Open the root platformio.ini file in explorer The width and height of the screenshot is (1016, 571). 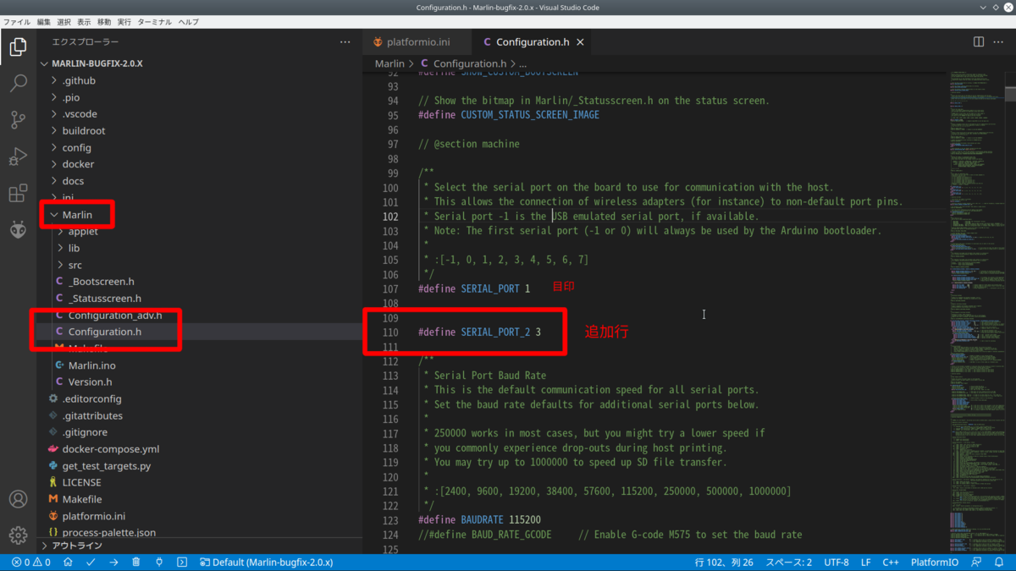click(94, 516)
